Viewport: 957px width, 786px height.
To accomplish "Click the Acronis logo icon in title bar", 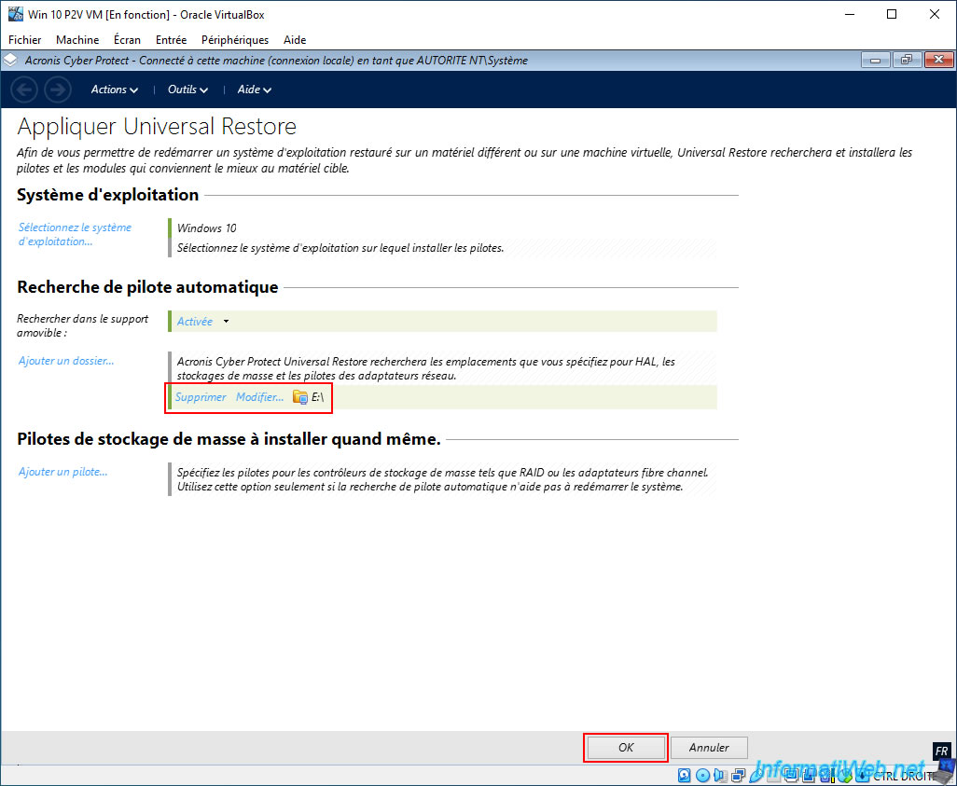I will click(9, 60).
